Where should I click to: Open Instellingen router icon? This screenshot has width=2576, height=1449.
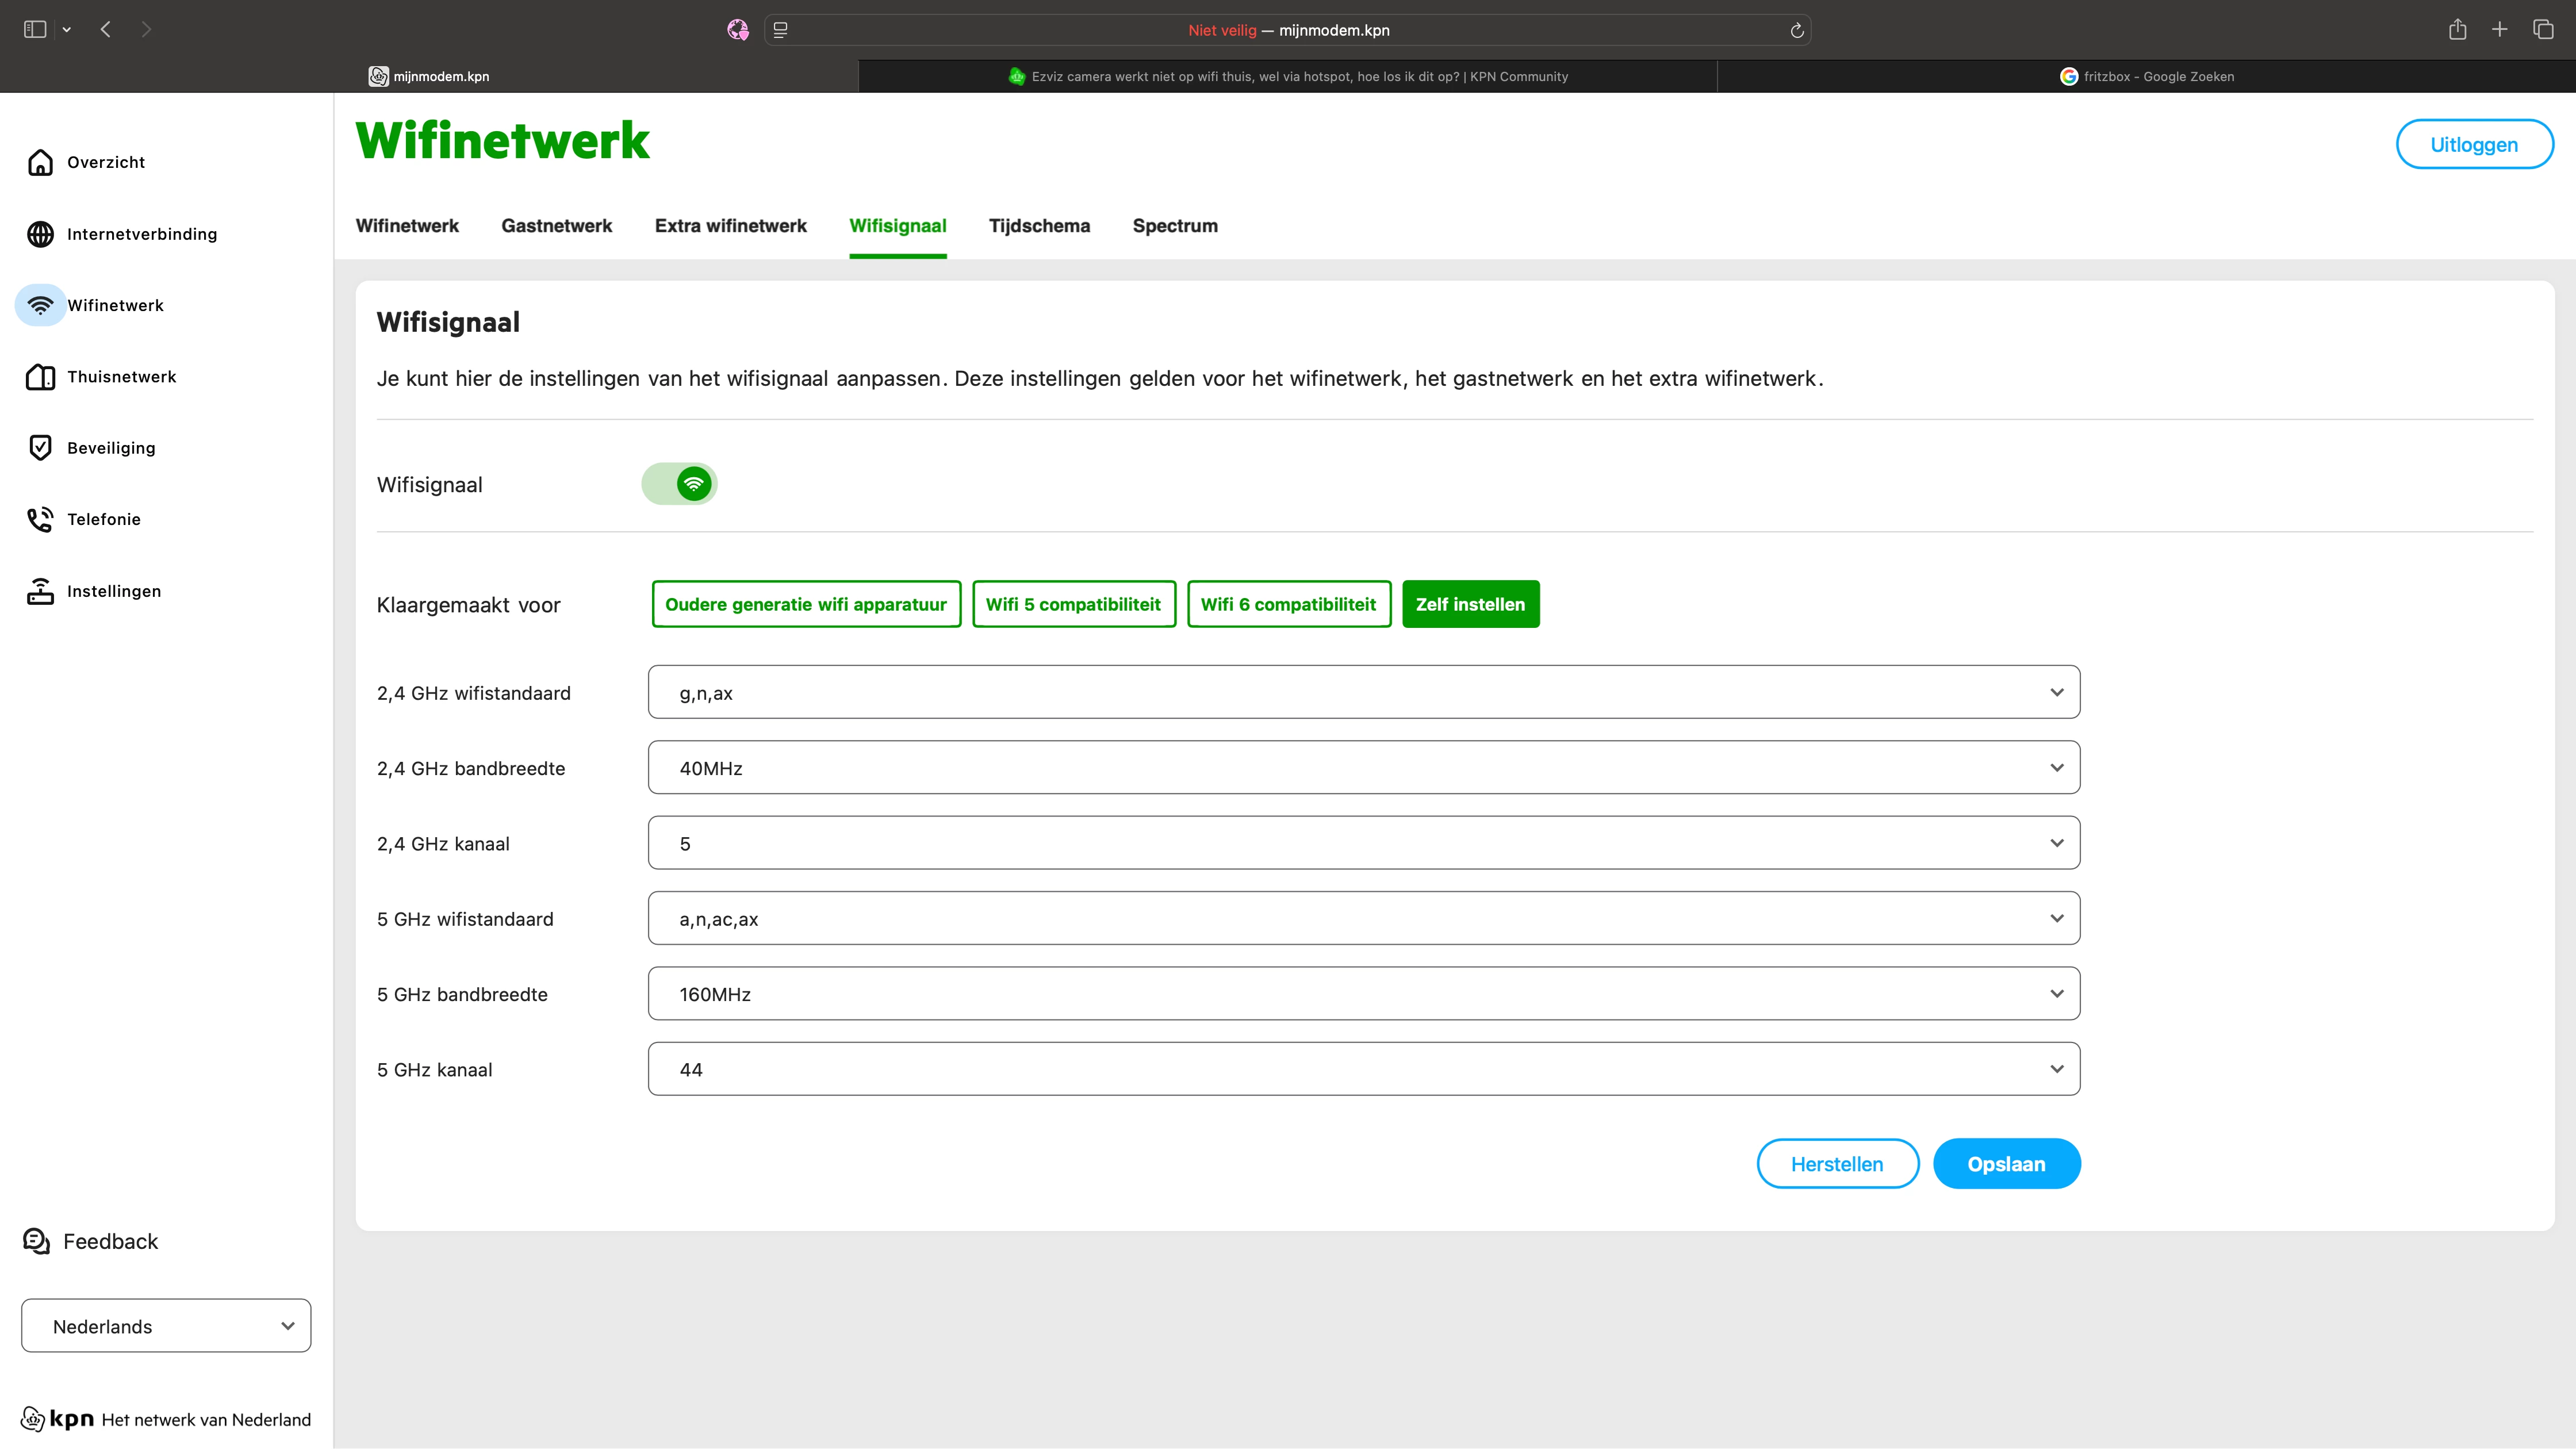40,591
